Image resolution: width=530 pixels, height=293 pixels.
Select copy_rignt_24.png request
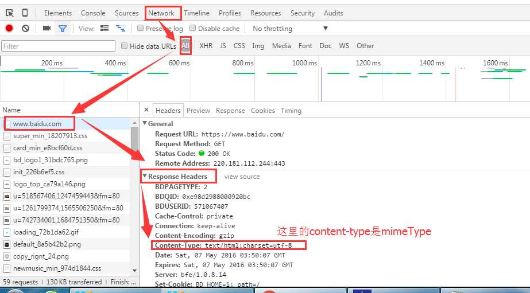(x=65, y=256)
